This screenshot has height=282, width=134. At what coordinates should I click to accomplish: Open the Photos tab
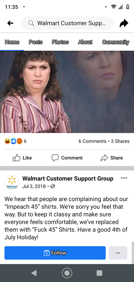click(60, 42)
